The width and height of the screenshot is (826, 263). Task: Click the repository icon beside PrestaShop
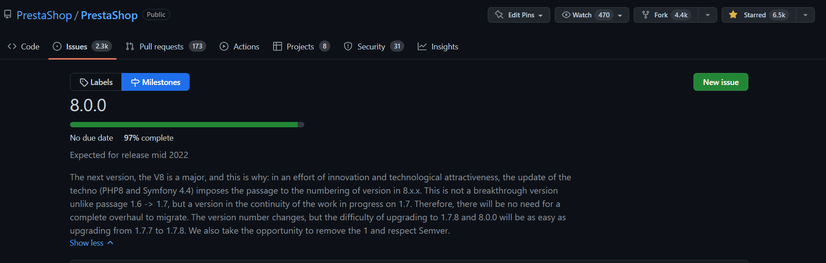pos(8,15)
